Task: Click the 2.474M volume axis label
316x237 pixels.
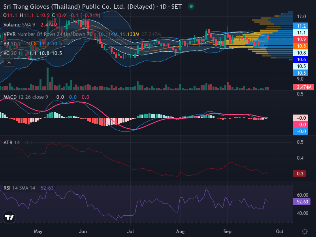Action: click(303, 87)
